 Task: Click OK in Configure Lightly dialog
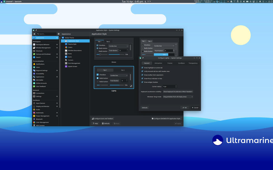[185, 108]
